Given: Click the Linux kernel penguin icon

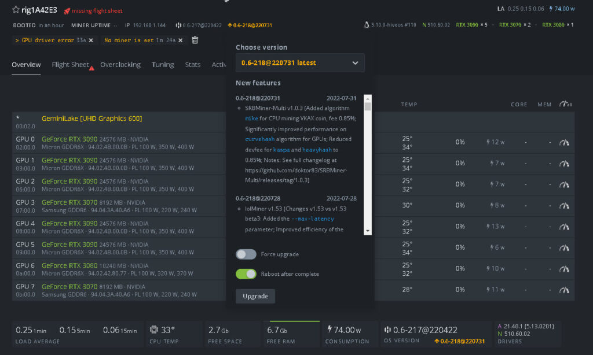Looking at the screenshot, I should tap(366, 25).
